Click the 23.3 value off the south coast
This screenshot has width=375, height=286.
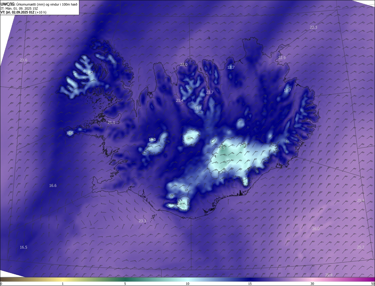(142, 221)
